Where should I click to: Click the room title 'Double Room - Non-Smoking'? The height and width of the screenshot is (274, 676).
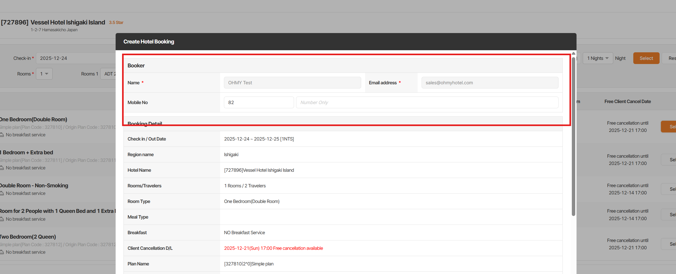[34, 185]
